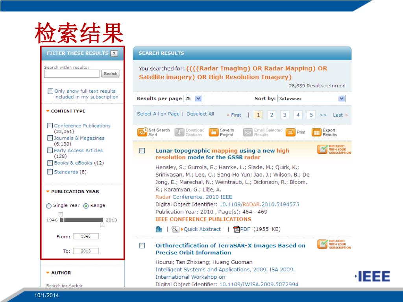Image resolution: width=403 pixels, height=302 pixels.
Task: Click the lower year slider handle at 1946
Action: [61, 215]
